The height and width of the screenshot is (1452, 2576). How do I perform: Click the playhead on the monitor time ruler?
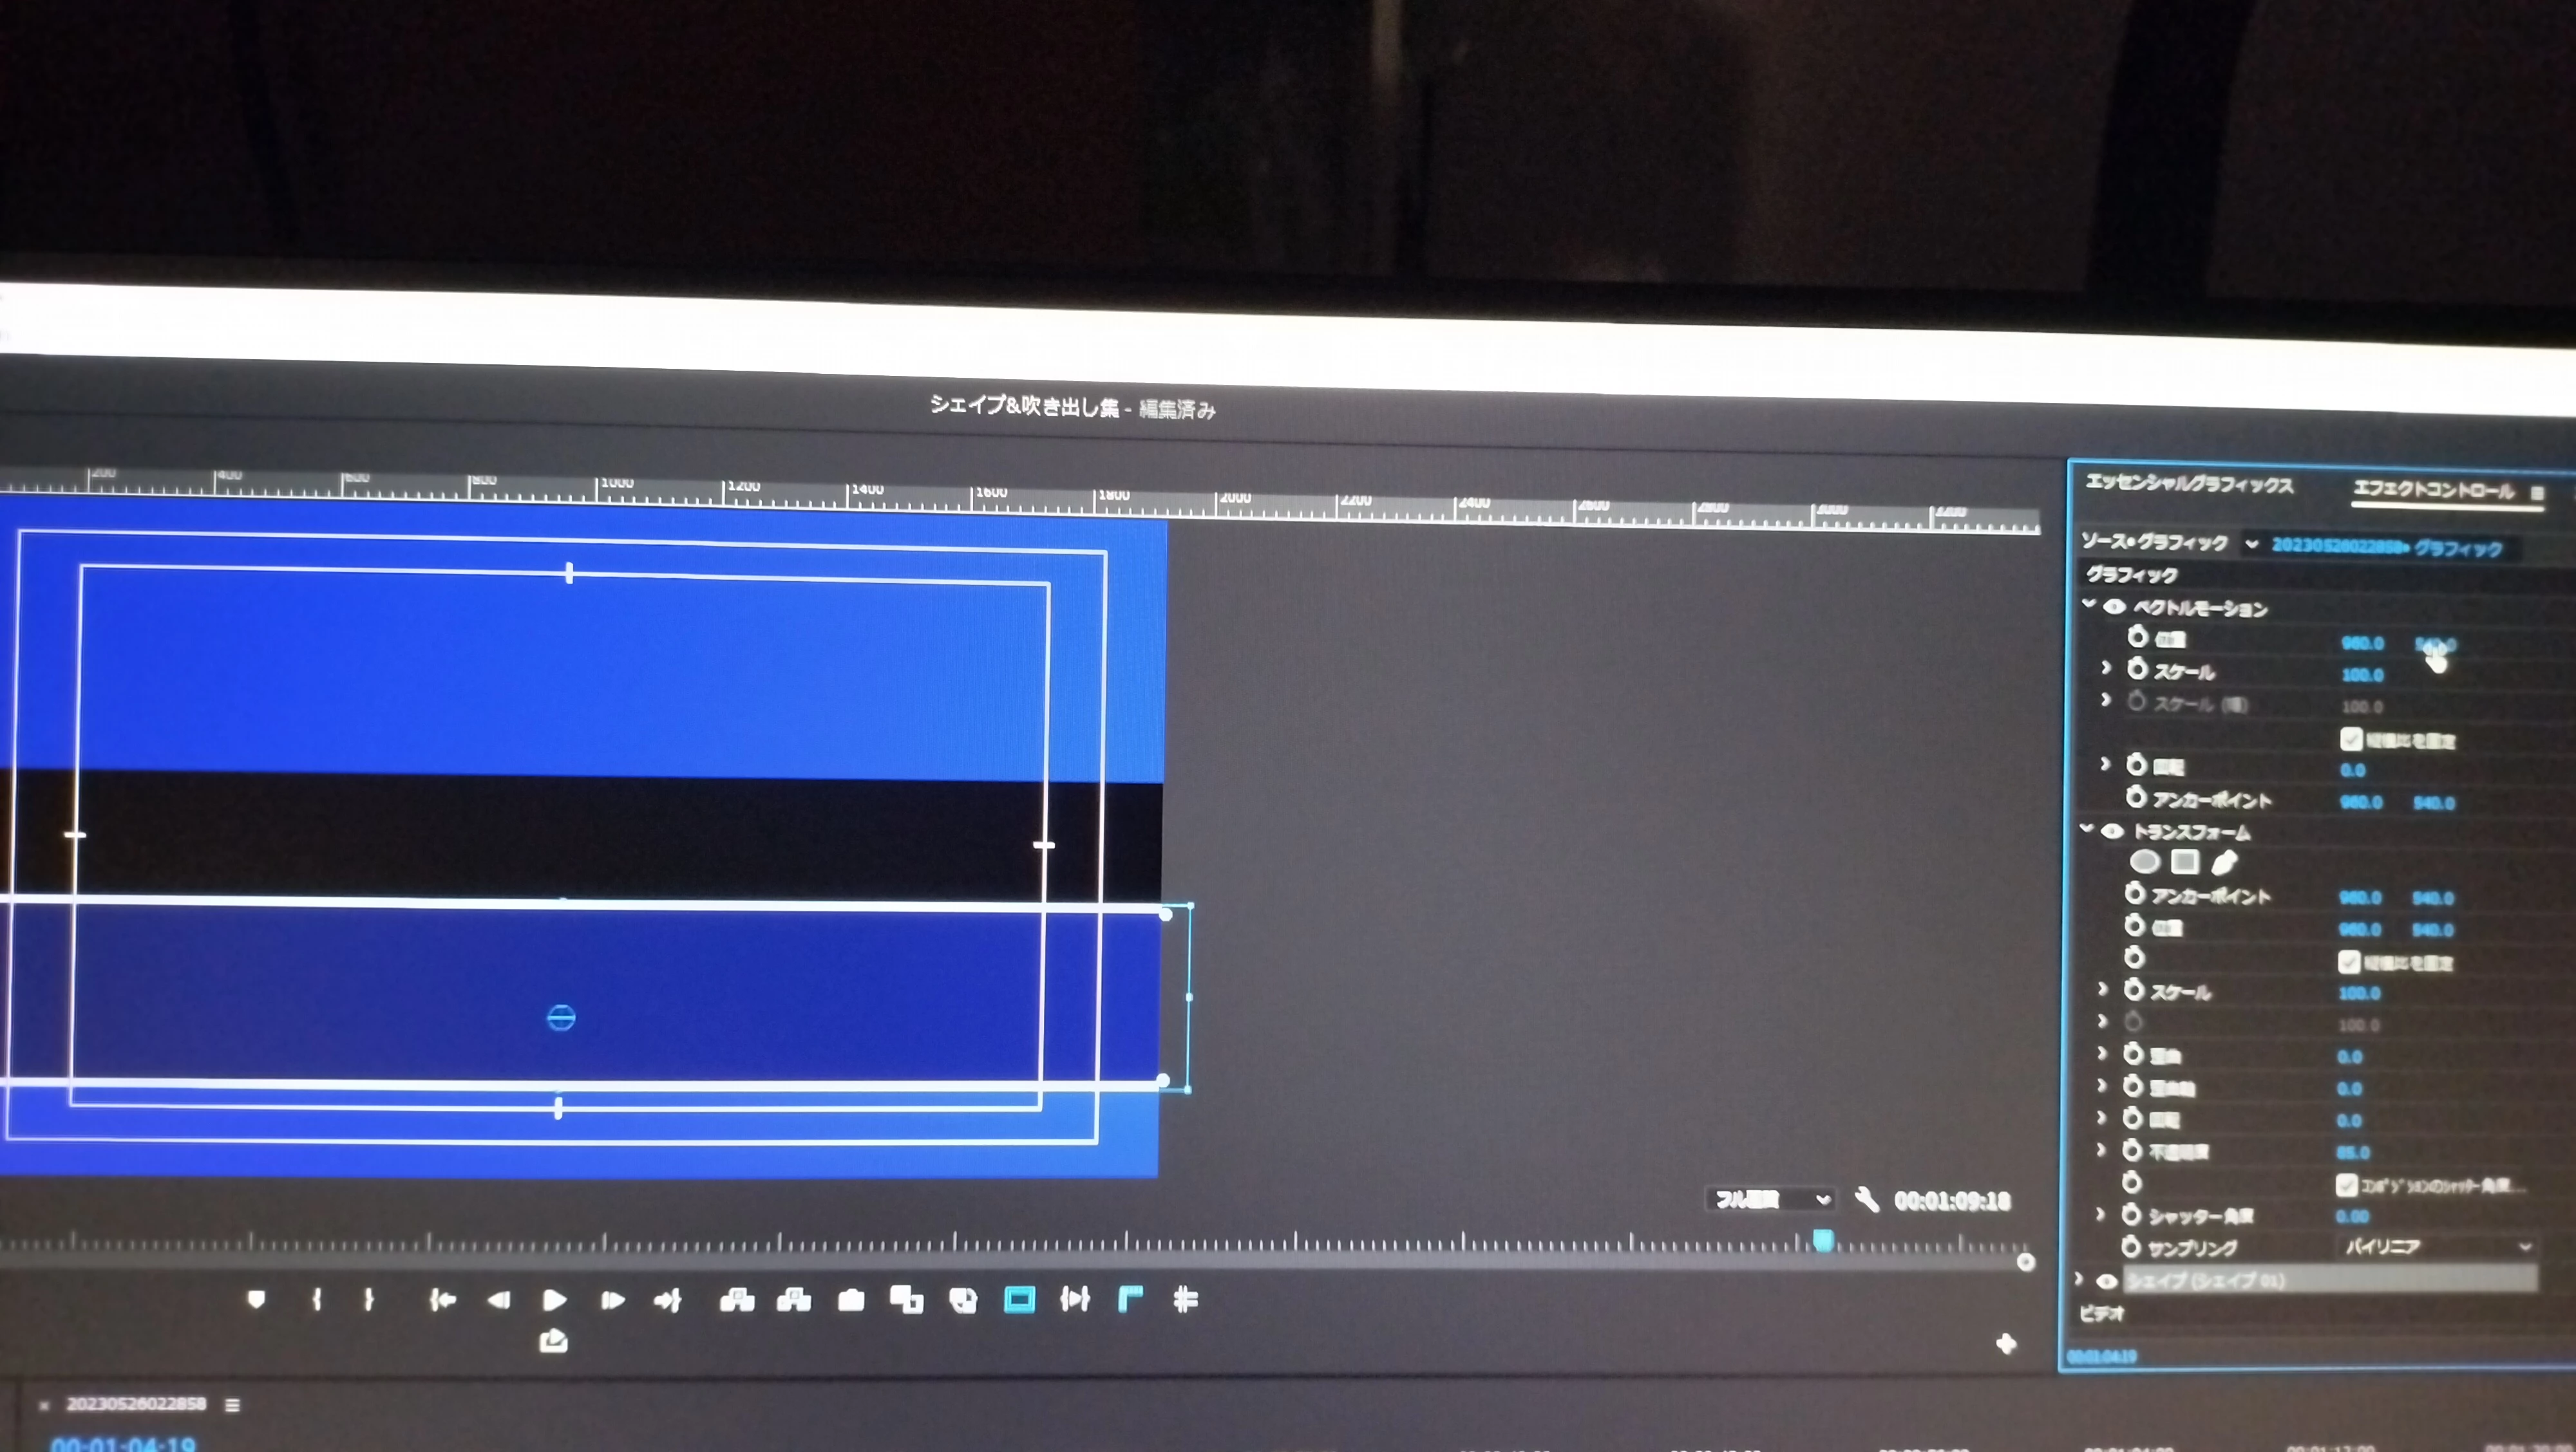[1823, 1240]
